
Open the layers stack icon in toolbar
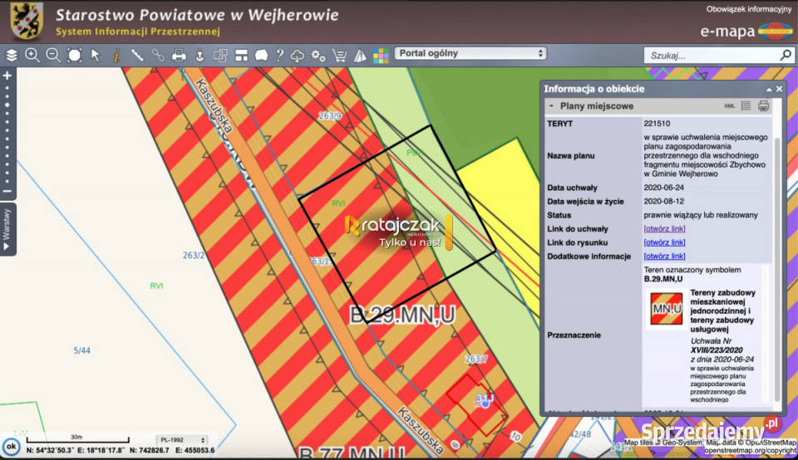[x=11, y=55]
